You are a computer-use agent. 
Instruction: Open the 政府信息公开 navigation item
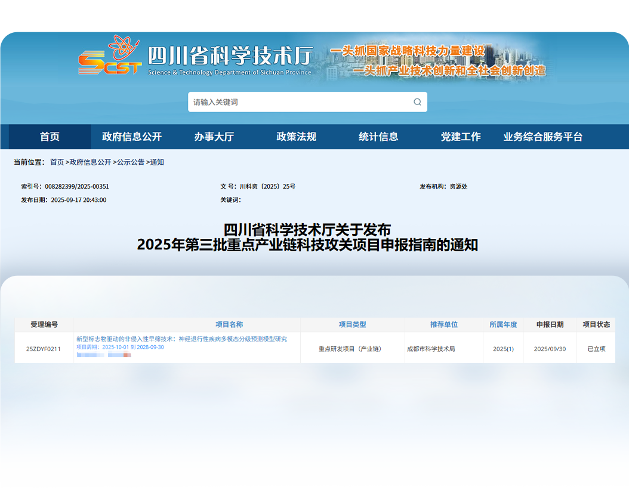pos(132,137)
